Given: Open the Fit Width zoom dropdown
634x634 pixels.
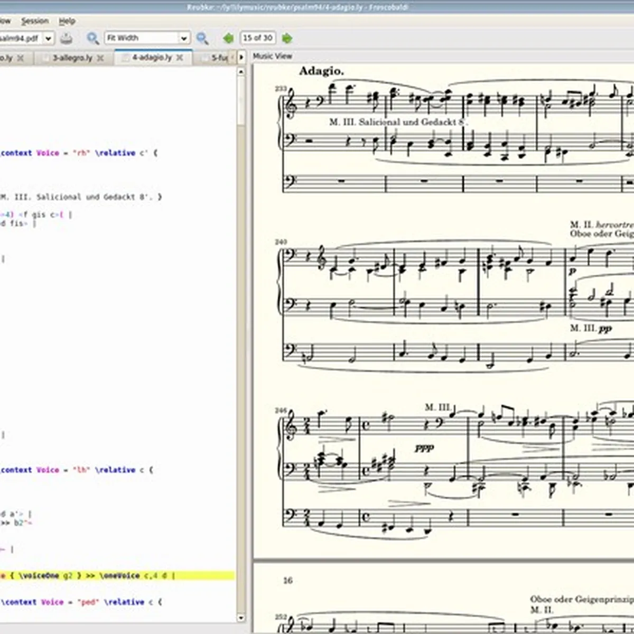Looking at the screenshot, I should (x=147, y=38).
